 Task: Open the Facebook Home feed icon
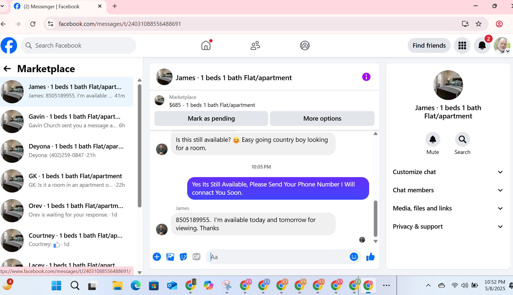[206, 45]
